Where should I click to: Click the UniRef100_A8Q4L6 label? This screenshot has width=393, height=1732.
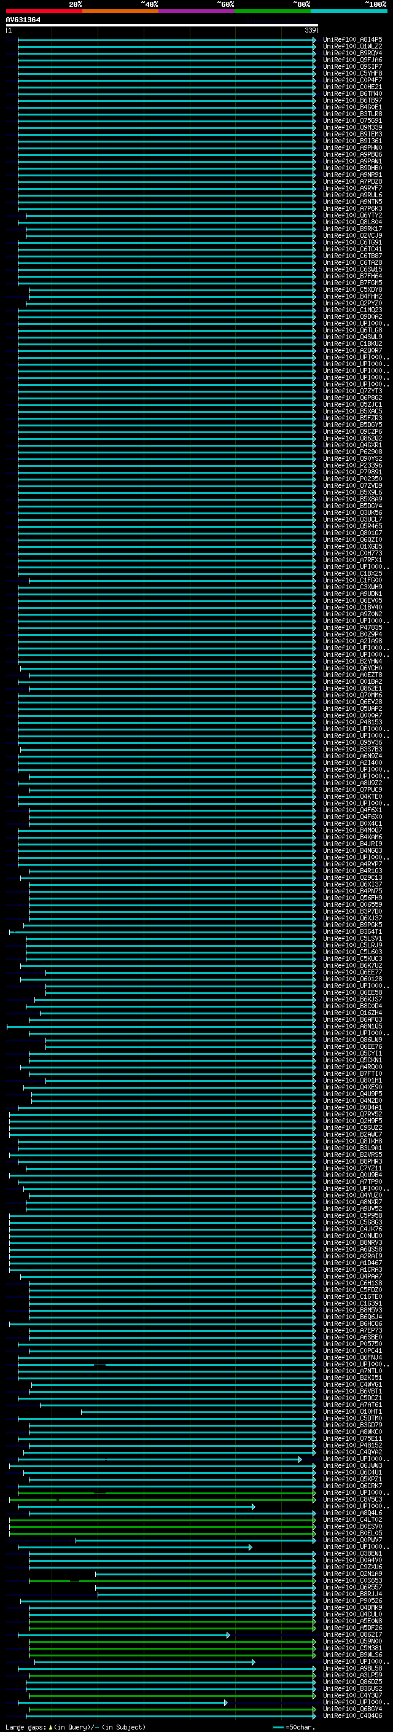pyautogui.click(x=352, y=1513)
